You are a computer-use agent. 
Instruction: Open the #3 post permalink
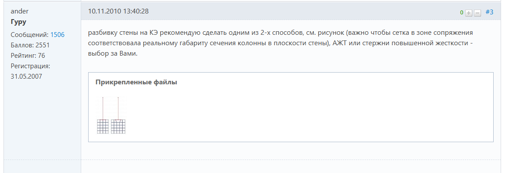(489, 12)
